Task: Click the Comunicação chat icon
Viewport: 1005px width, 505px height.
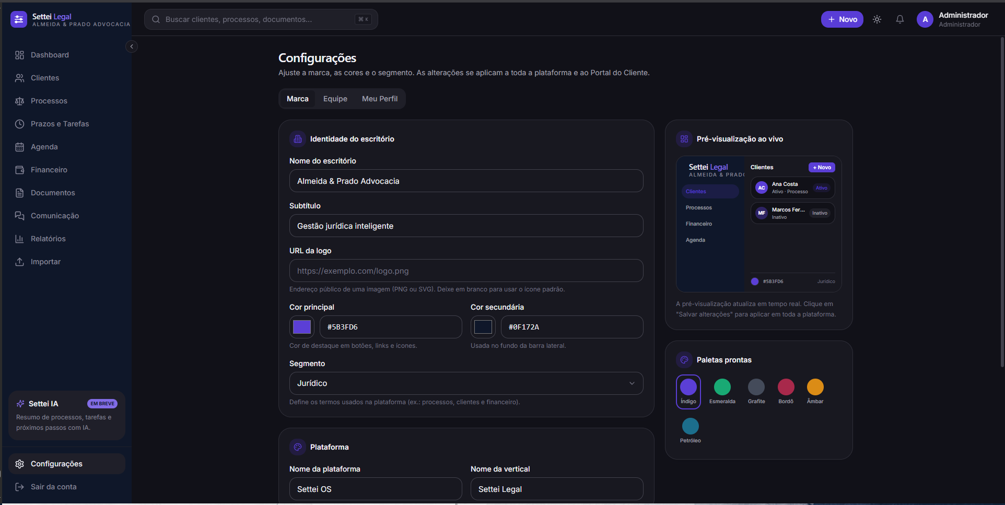Action: click(x=20, y=216)
